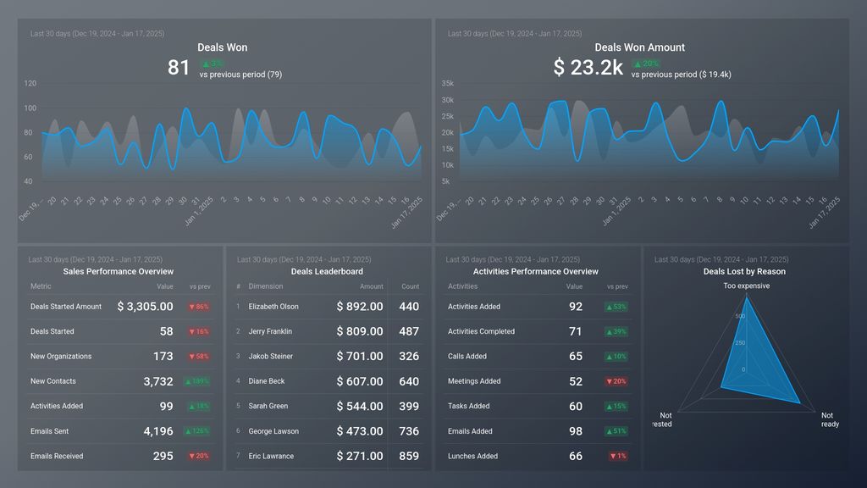Select the Sales Performance Overview heading
867x488 pixels.
click(x=119, y=272)
